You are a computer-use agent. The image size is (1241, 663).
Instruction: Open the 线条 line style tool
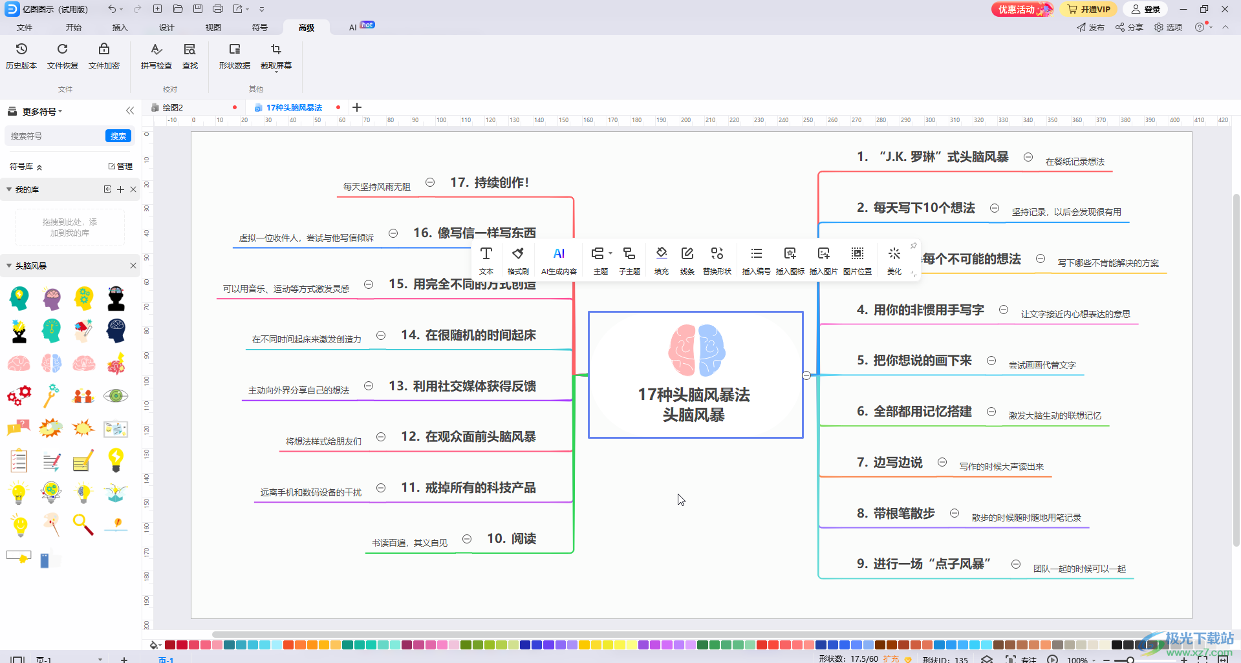click(x=687, y=260)
